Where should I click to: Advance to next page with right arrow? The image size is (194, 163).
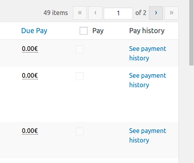pyautogui.click(x=156, y=13)
